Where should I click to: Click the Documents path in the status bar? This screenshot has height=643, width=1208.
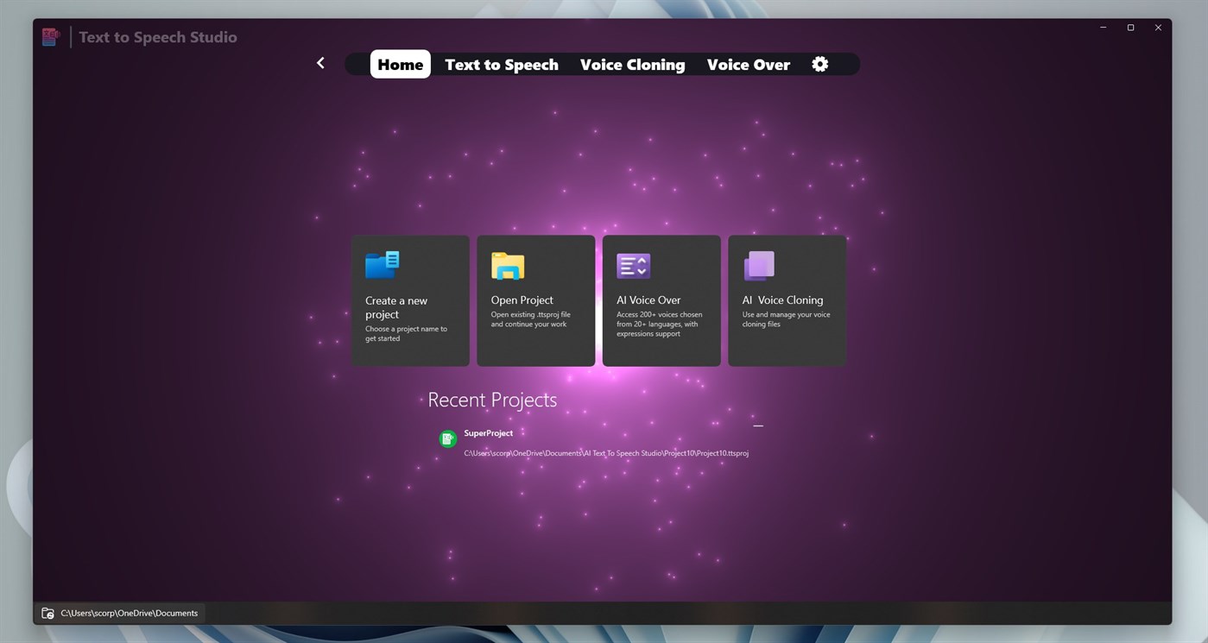130,613
